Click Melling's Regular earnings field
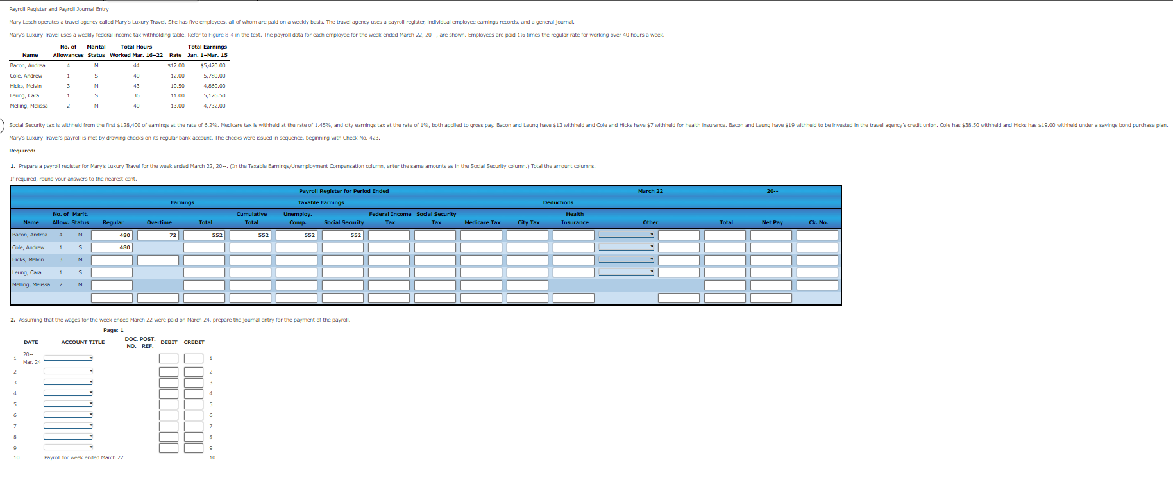The height and width of the screenshot is (494, 1173). (x=112, y=285)
